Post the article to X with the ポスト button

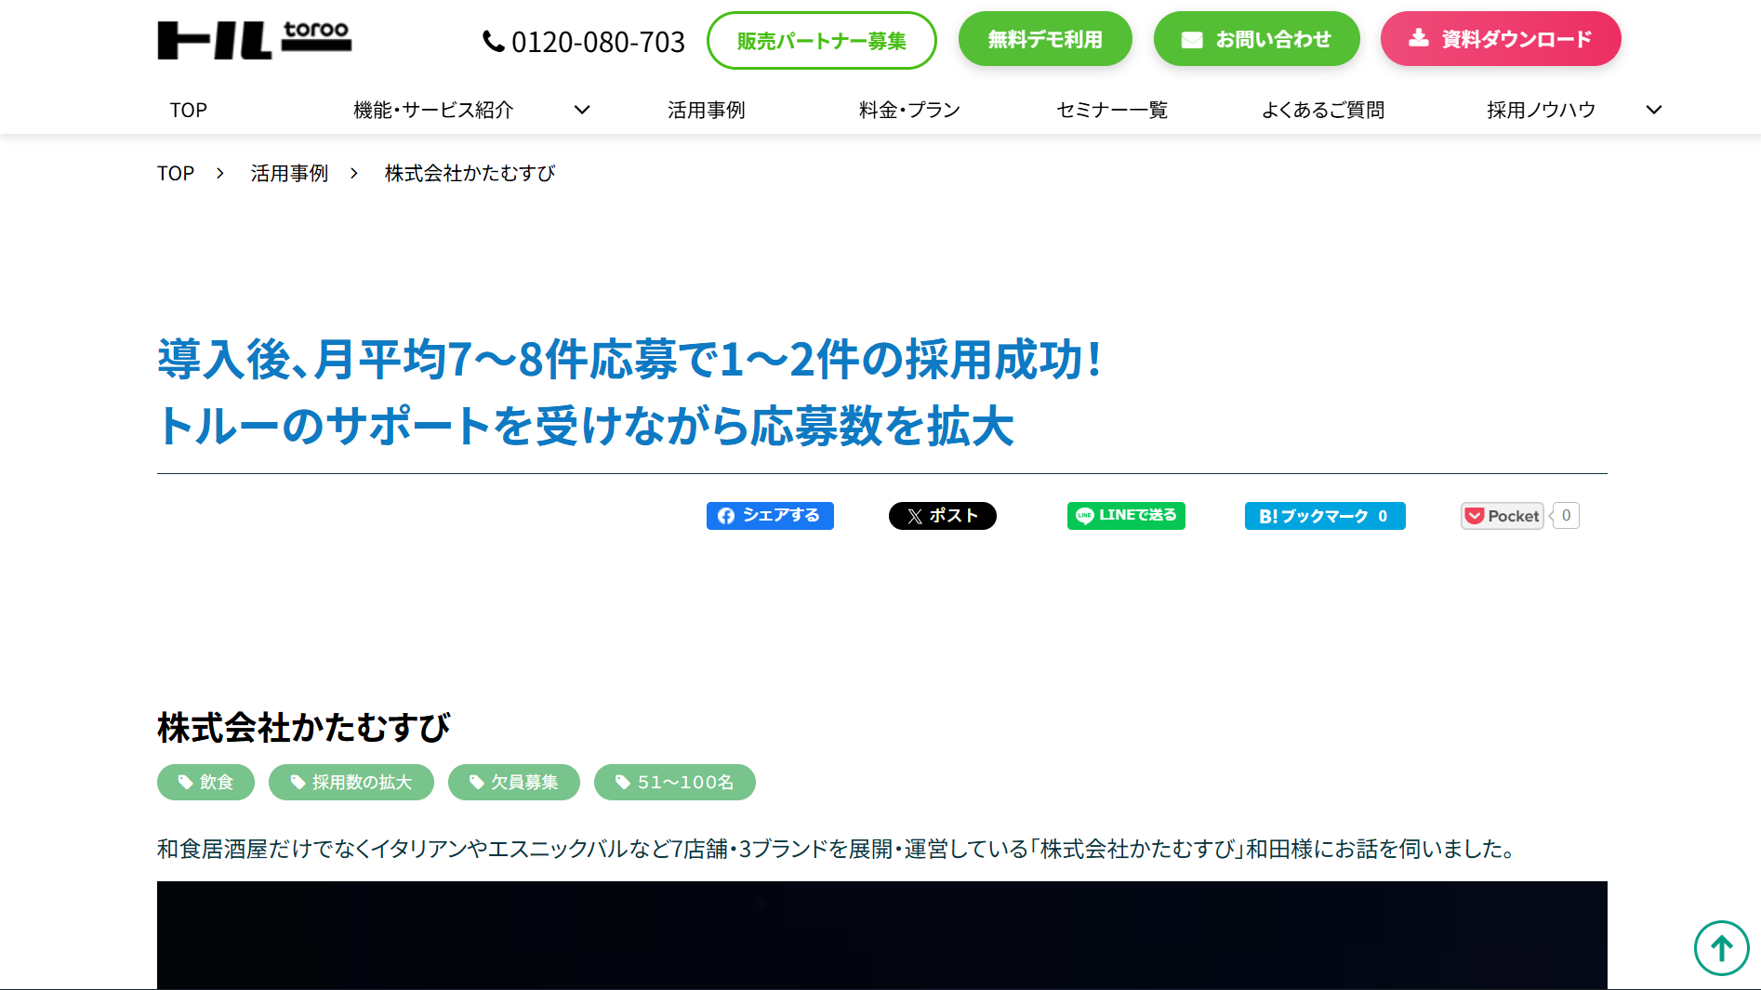click(x=942, y=515)
